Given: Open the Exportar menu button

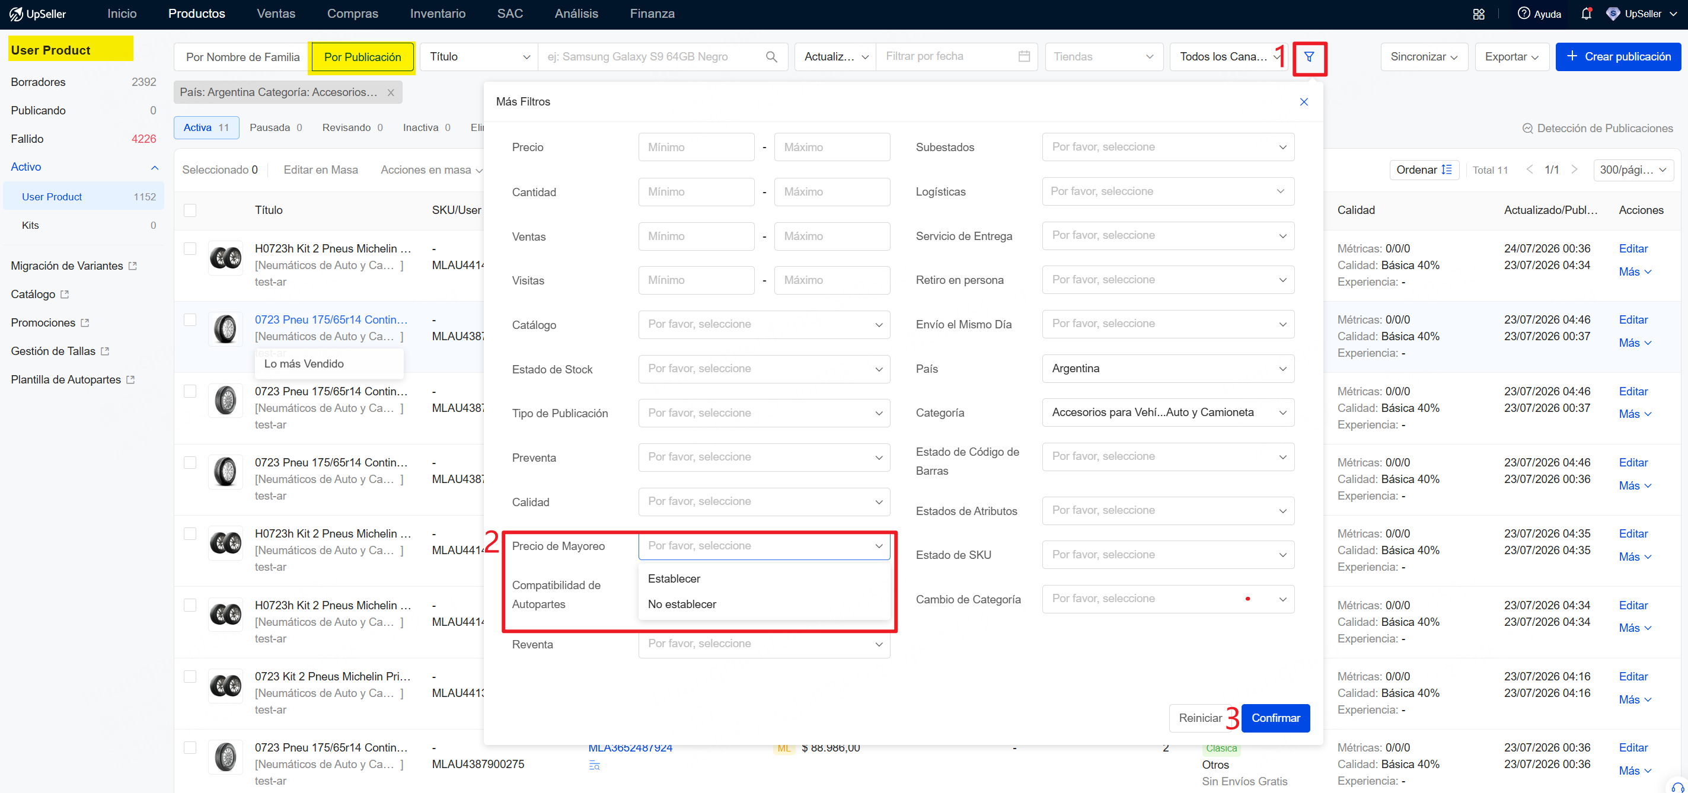Looking at the screenshot, I should click(x=1511, y=57).
